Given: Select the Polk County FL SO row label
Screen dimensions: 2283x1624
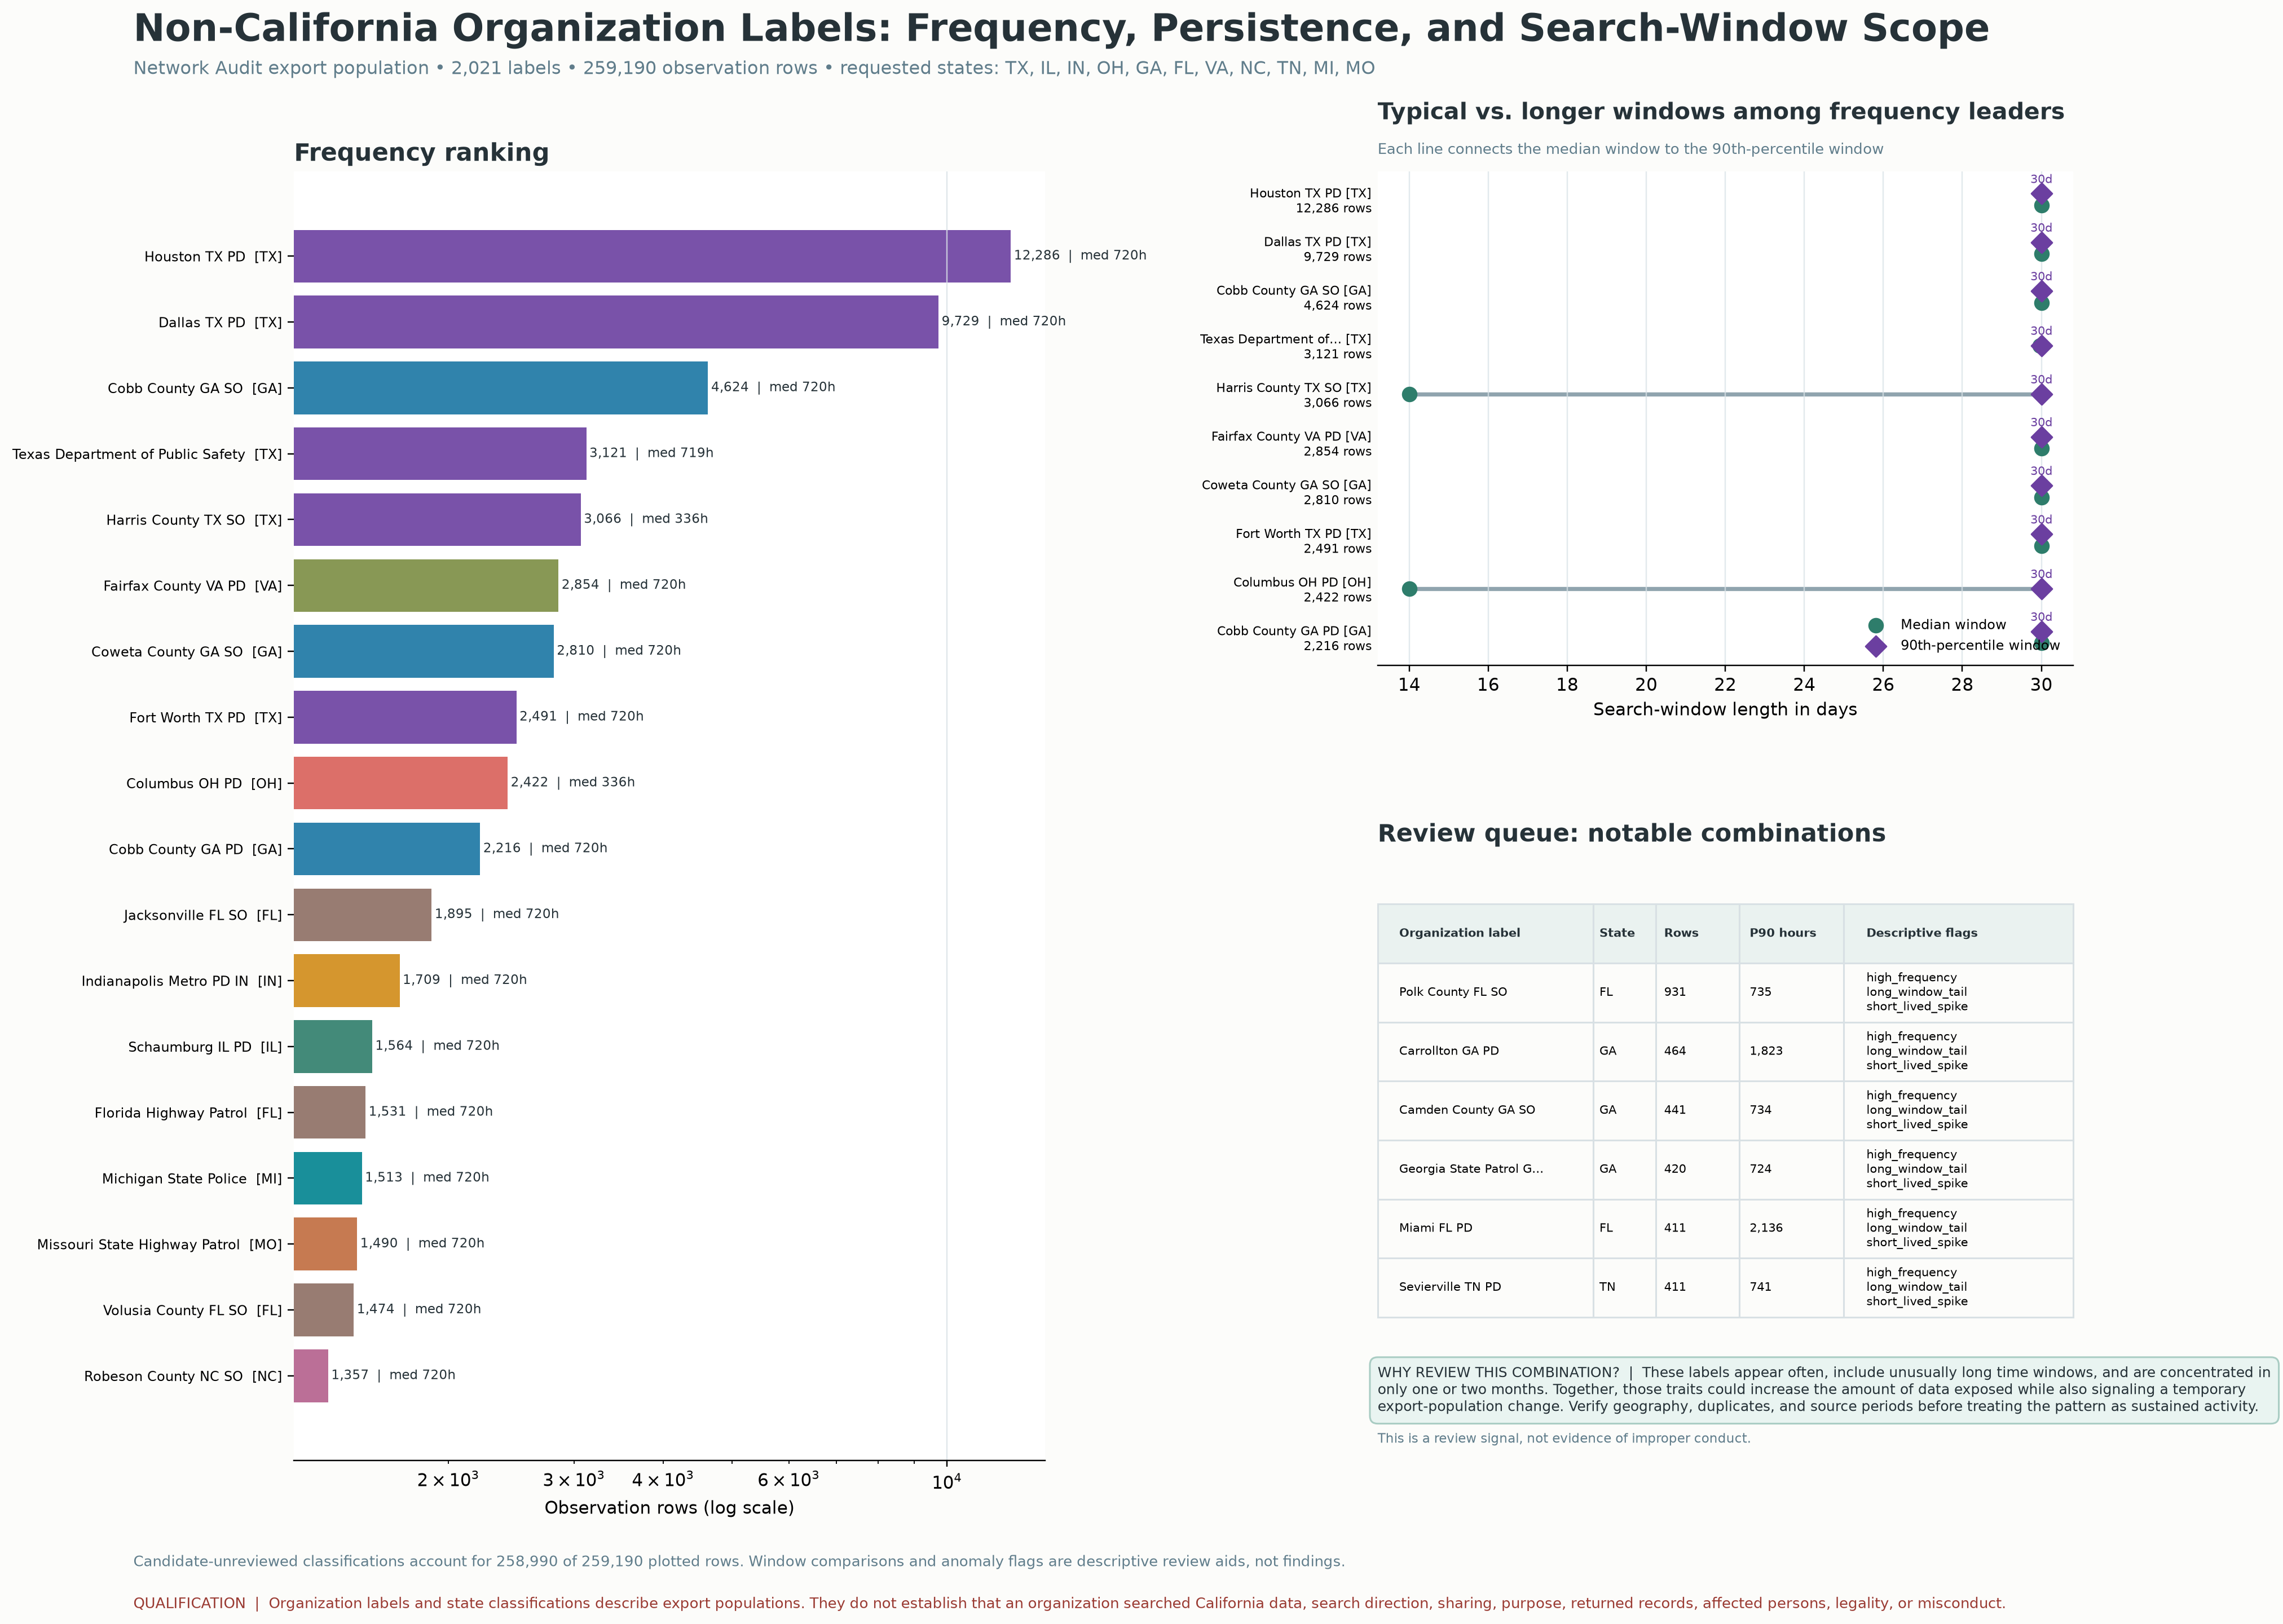Looking at the screenshot, I should coord(1453,992).
